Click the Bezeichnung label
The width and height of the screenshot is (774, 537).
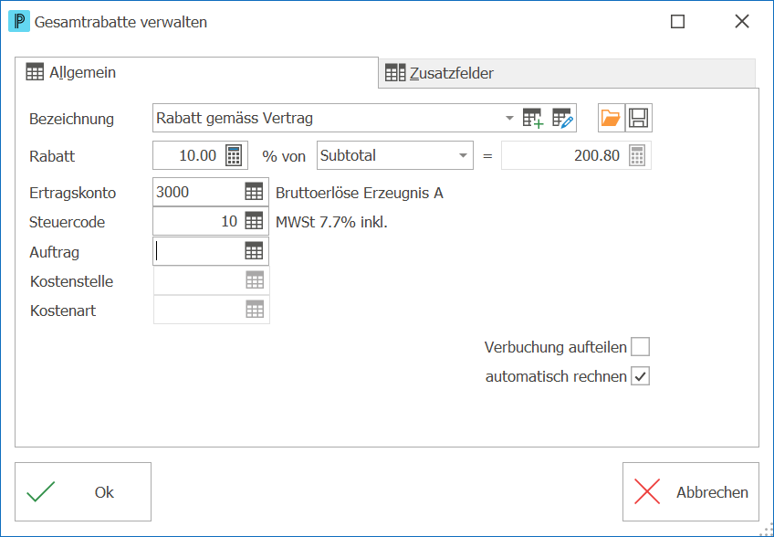pos(71,119)
